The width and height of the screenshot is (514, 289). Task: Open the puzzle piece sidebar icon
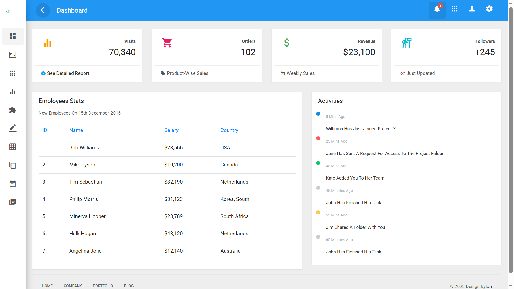tap(13, 110)
